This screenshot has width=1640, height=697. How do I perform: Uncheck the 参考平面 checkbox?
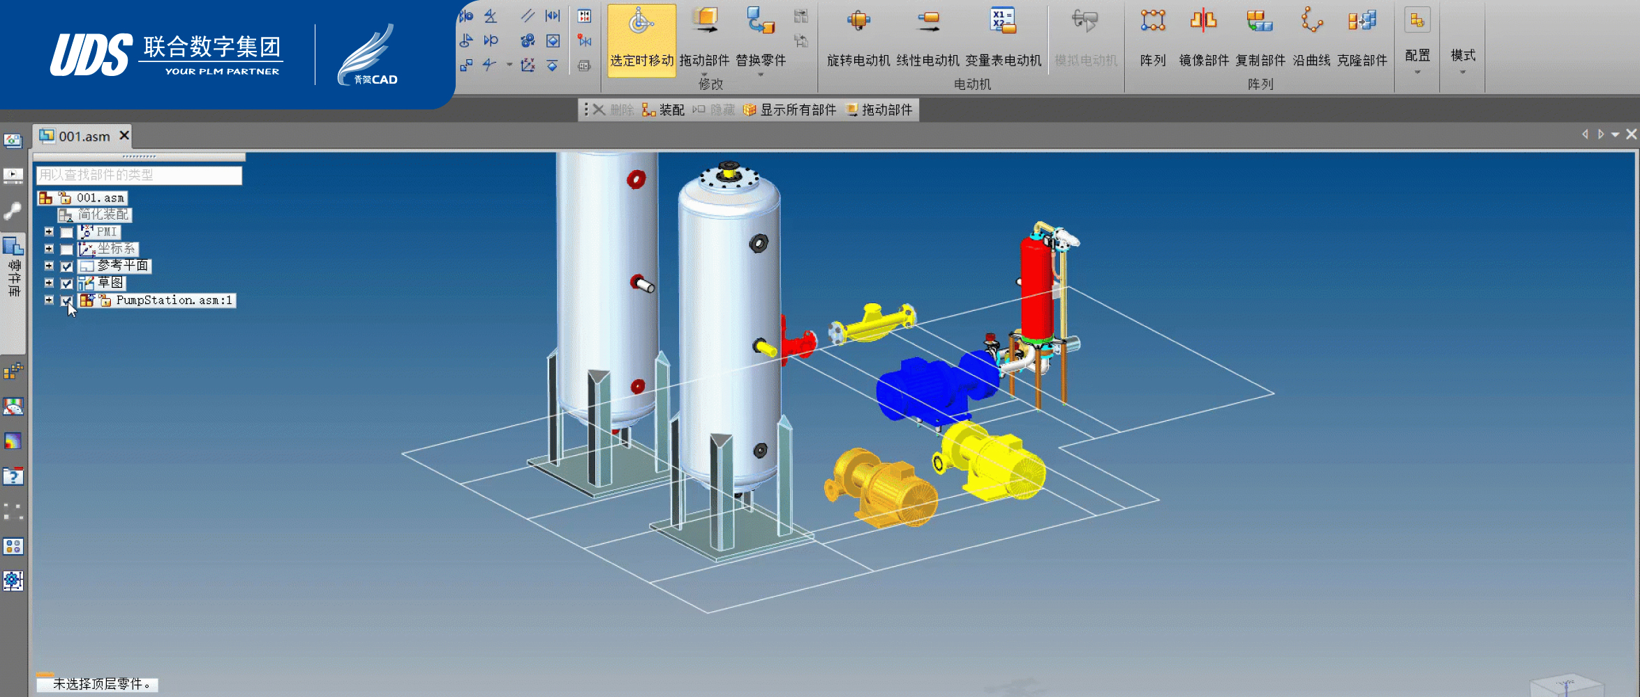pyautogui.click(x=67, y=266)
